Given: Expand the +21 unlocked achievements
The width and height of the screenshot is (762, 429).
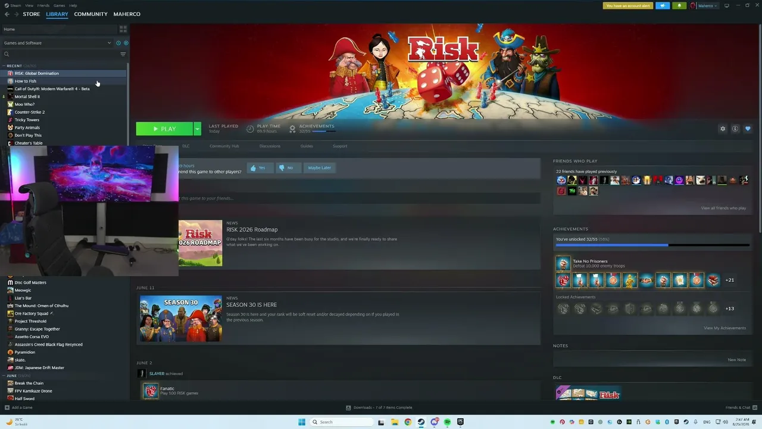Looking at the screenshot, I should [x=730, y=280].
